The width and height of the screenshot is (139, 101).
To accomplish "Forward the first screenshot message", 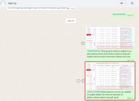I will point(83,43).
